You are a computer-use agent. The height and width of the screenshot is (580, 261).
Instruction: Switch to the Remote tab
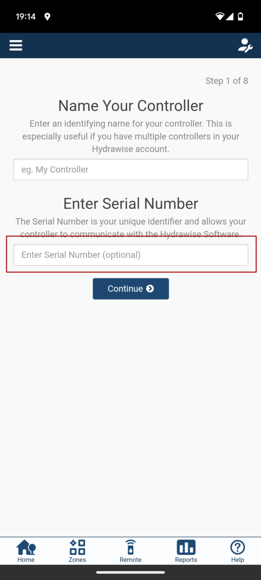(x=130, y=551)
